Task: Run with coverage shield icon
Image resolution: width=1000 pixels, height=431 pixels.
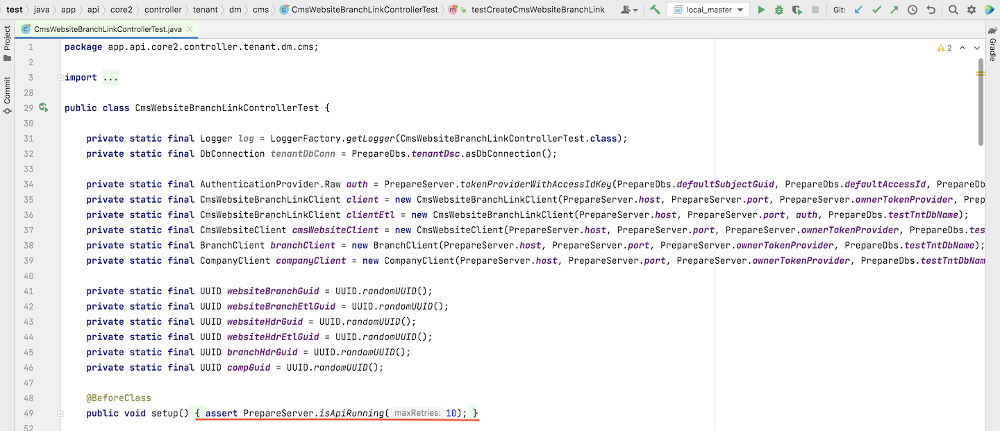Action: 797,10
